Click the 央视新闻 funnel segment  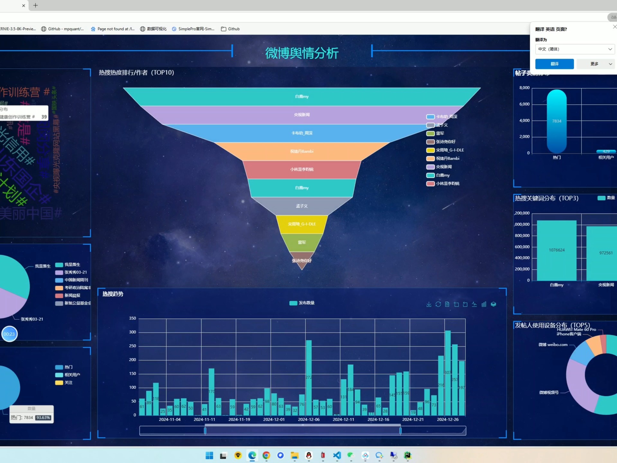coord(302,115)
